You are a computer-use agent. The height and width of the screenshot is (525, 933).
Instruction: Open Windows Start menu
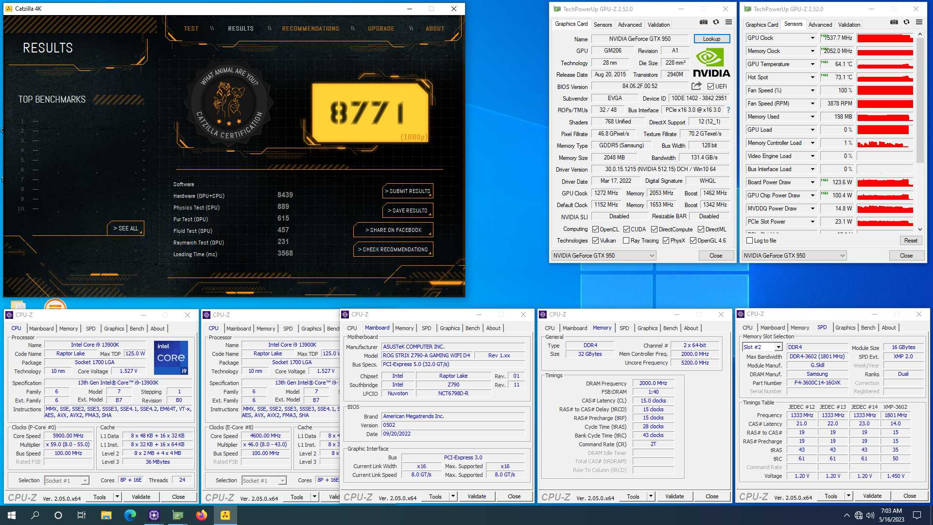point(12,515)
